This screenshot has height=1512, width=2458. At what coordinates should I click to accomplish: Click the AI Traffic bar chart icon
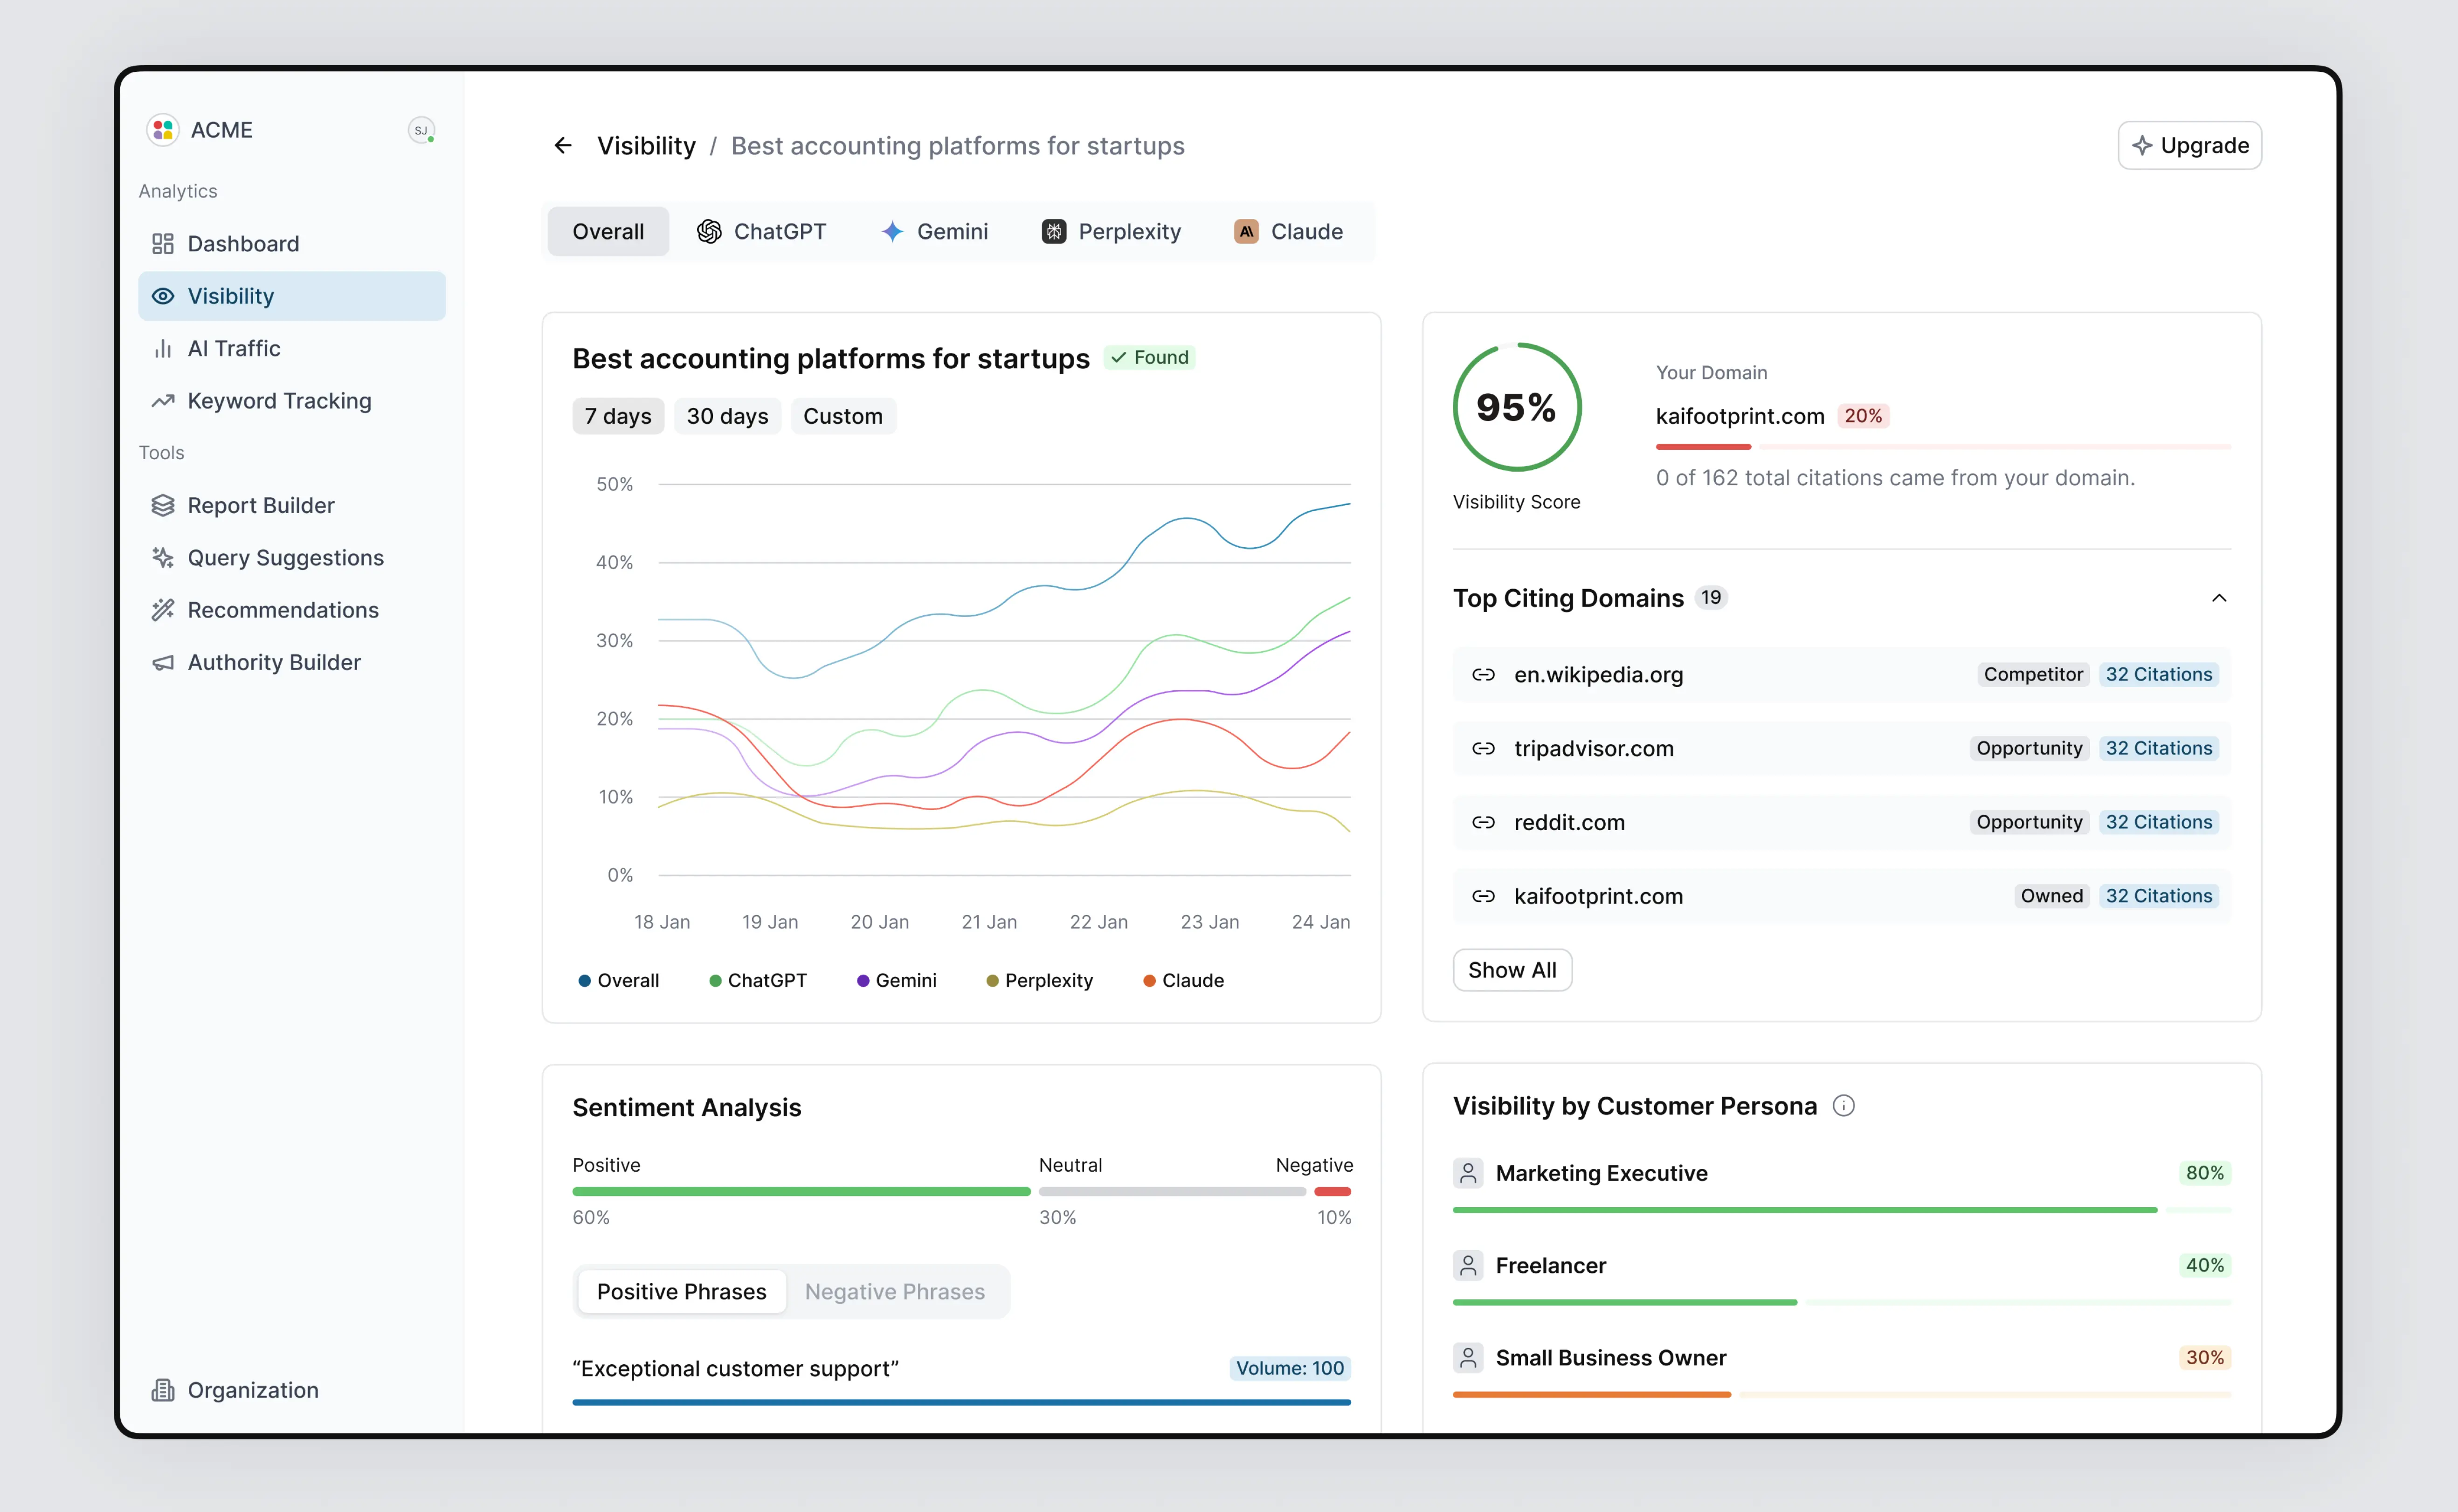[163, 349]
